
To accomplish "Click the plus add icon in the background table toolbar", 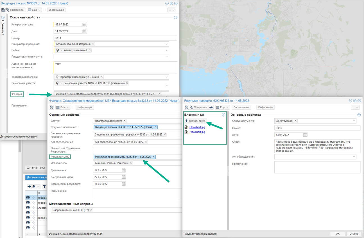I will coord(29,187).
